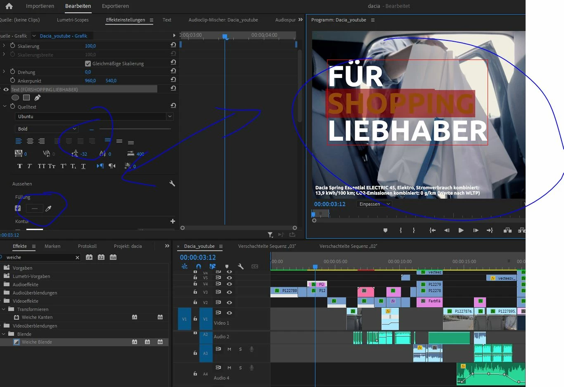The image size is (564, 387).
Task: Go to the Premiere home screen icon
Action: coord(9,6)
